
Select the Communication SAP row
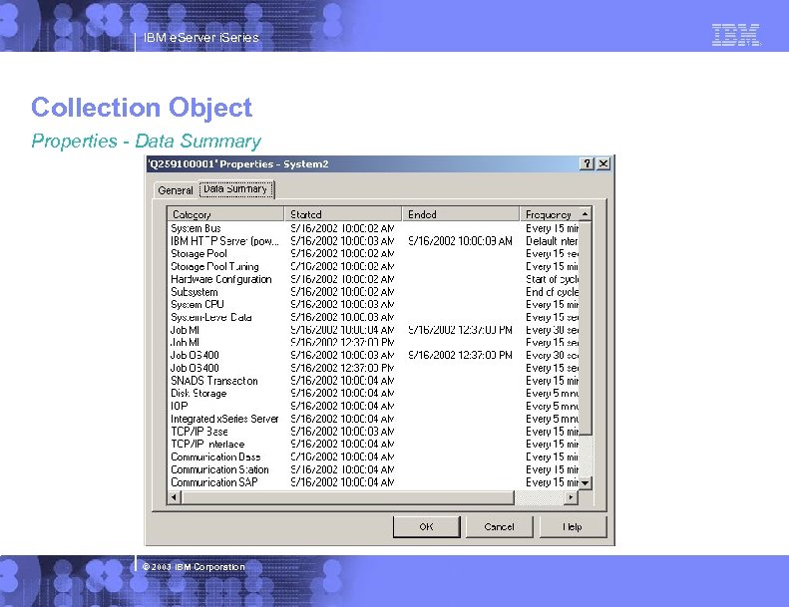373,482
